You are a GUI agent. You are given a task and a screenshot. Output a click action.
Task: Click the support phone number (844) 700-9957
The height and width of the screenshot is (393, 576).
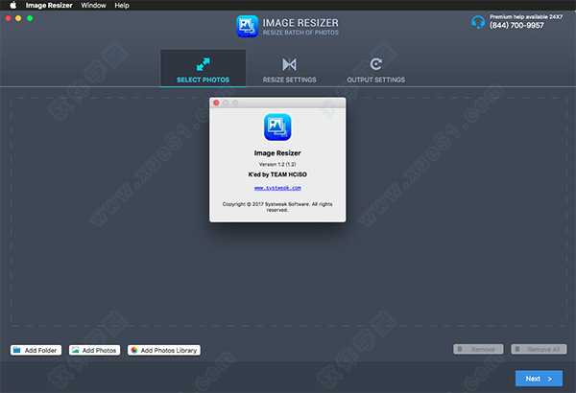[x=516, y=25]
